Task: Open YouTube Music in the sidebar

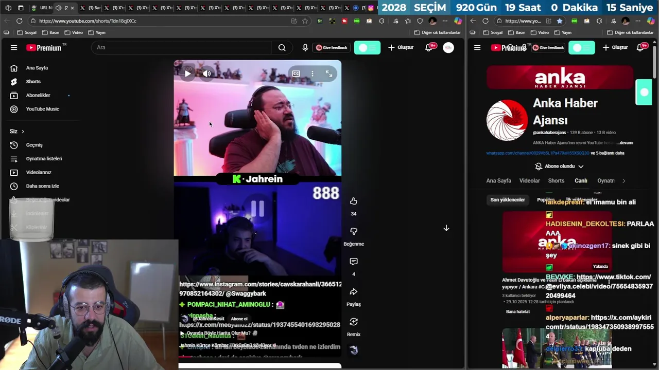Action: (x=43, y=109)
